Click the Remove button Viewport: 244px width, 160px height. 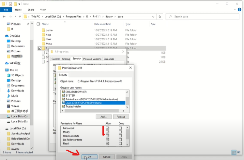[x=121, y=117]
